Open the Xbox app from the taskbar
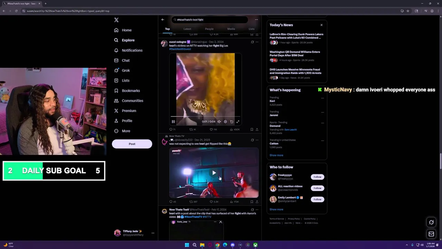This screenshot has height=249, width=442. click(255, 245)
